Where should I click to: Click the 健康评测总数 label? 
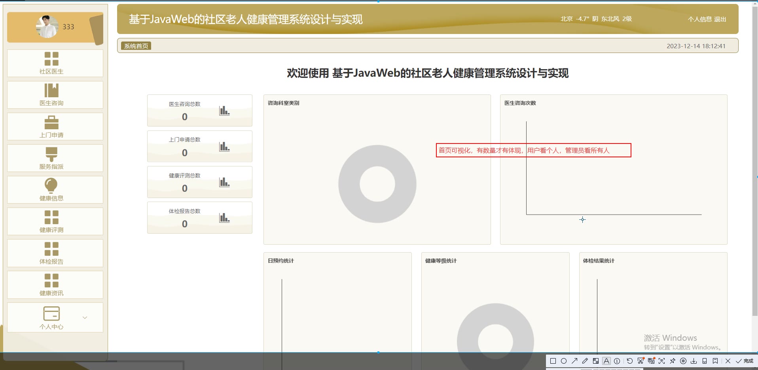coord(185,176)
